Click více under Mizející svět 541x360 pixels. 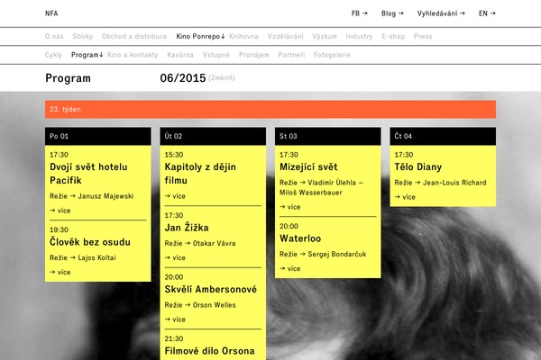[x=289, y=207]
